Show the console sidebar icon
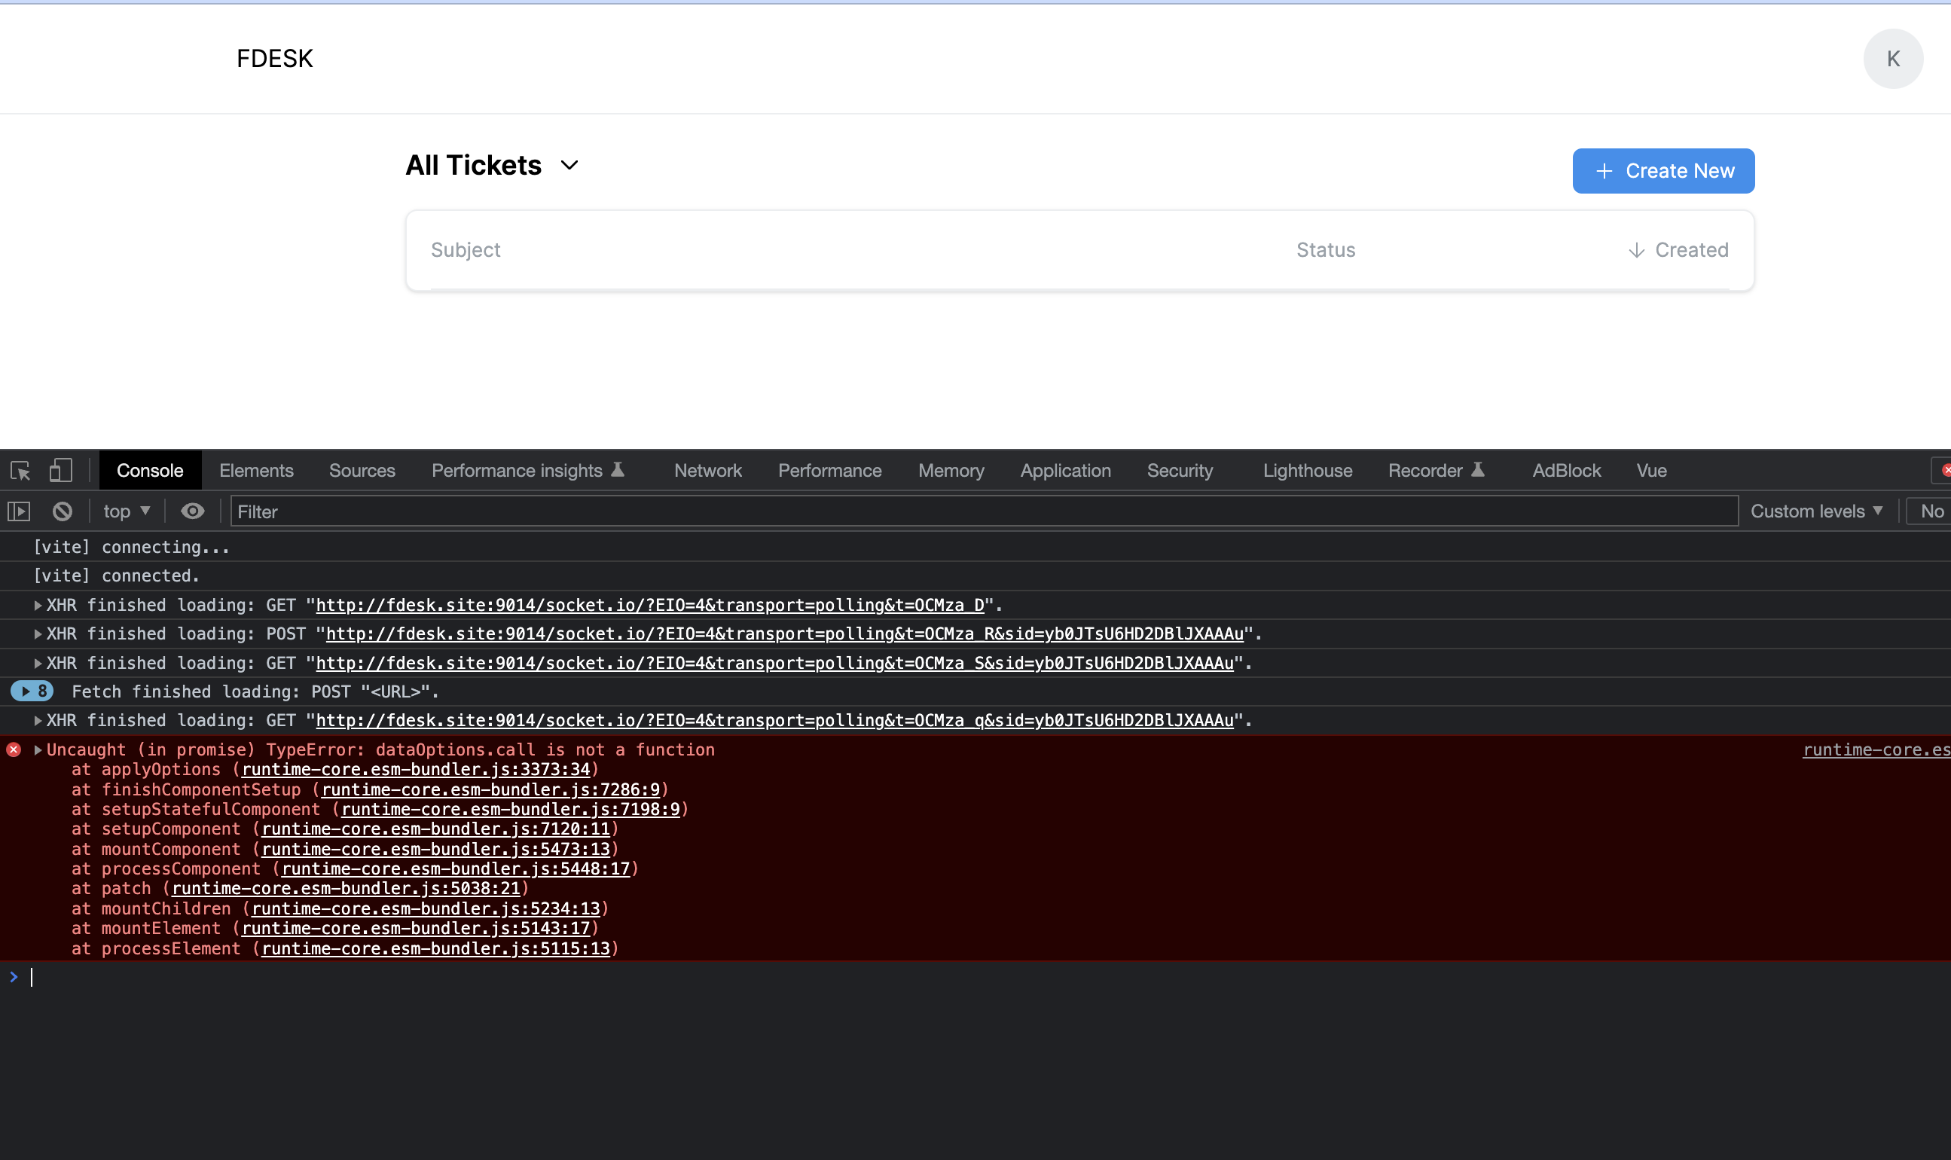This screenshot has height=1160, width=1951. pos(18,511)
